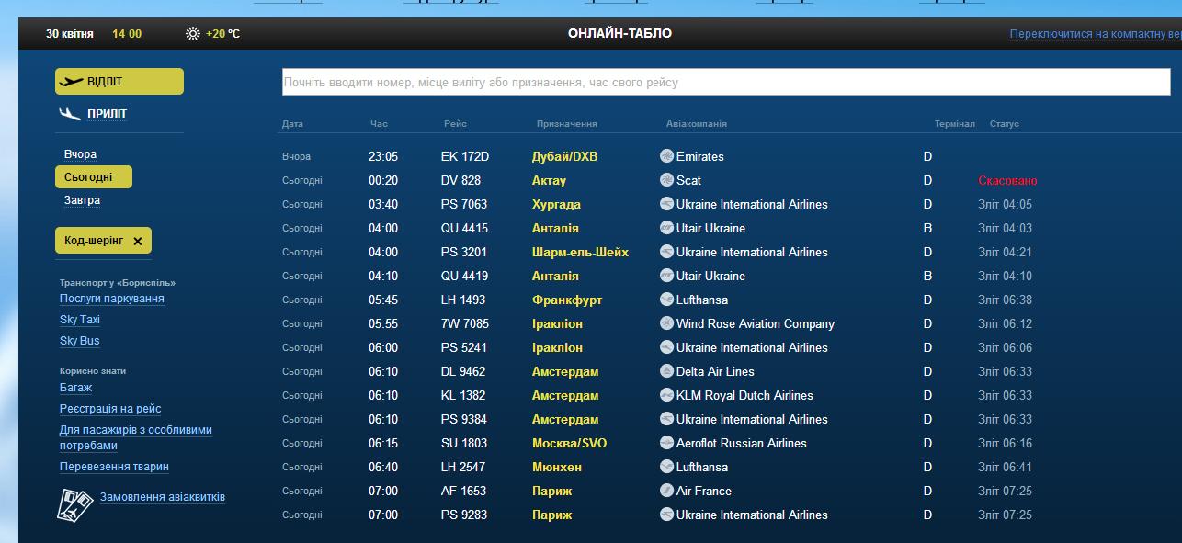Select the Вчора day filter
Screen dimensions: 1182x543
(80, 154)
